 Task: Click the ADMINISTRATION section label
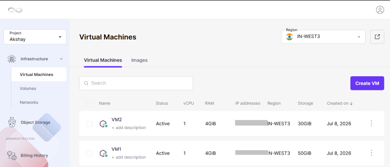[20, 139]
